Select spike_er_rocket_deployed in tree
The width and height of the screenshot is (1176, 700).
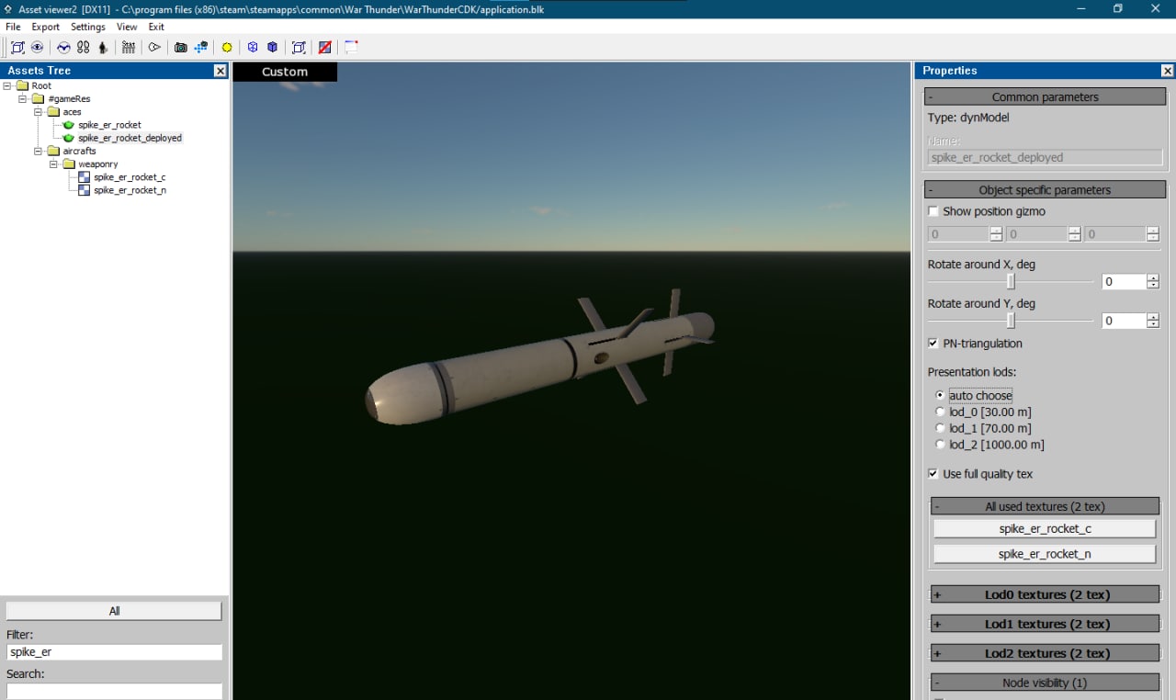[x=130, y=138]
